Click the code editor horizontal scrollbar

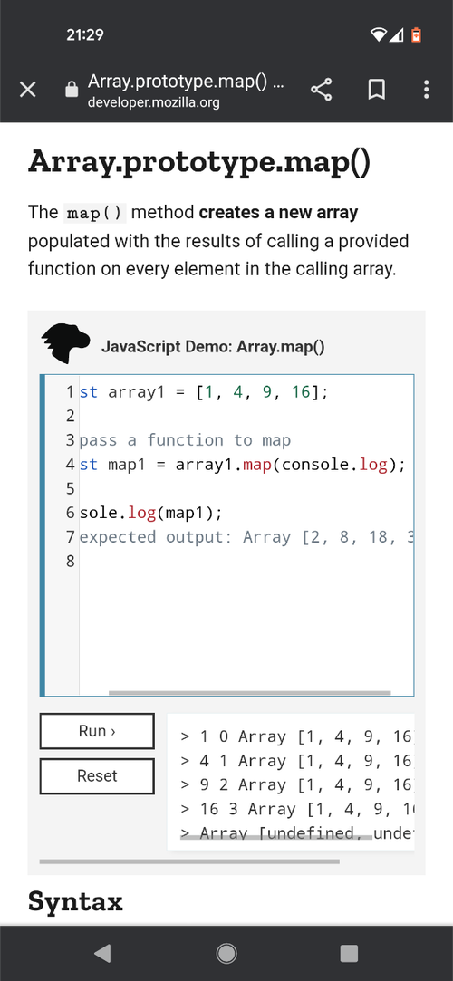click(x=250, y=693)
